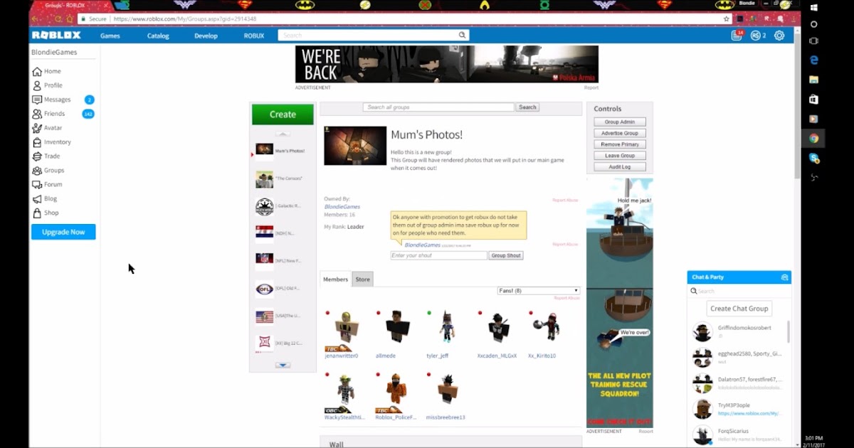Open the notifications icon in the header
Viewport: 854px width, 448px height.
click(737, 36)
